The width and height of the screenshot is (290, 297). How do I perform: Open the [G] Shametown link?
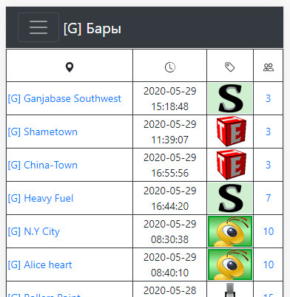click(x=43, y=132)
